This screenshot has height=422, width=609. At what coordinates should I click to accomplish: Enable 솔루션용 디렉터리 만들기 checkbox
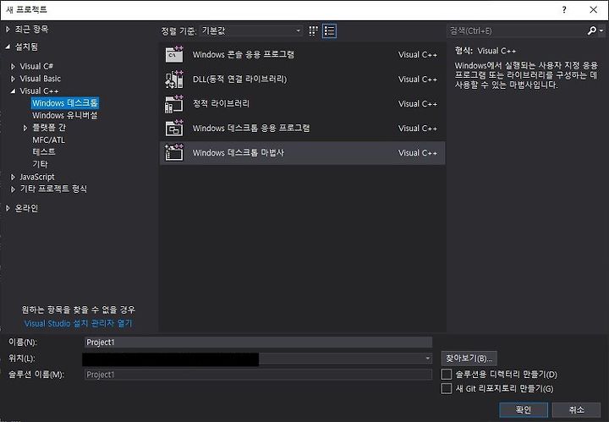pyautogui.click(x=447, y=375)
